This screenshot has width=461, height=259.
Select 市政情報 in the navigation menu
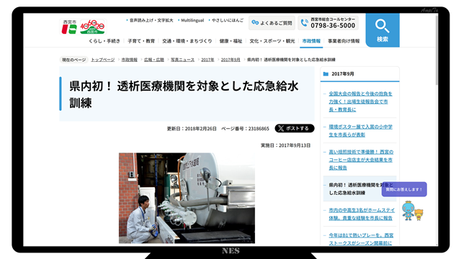click(311, 41)
